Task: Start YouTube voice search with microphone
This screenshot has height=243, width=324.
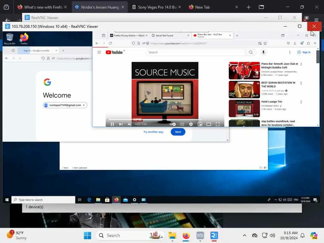Action: tap(263, 52)
